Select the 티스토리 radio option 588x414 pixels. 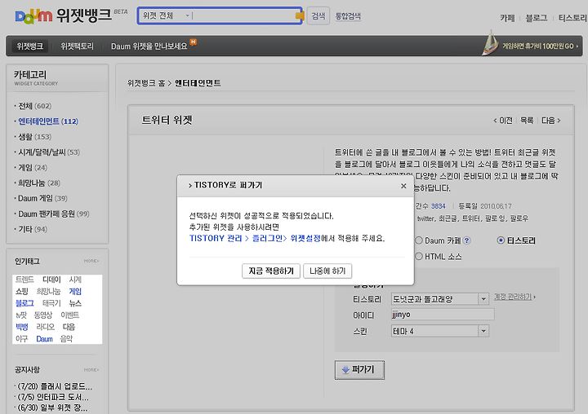[501, 240]
